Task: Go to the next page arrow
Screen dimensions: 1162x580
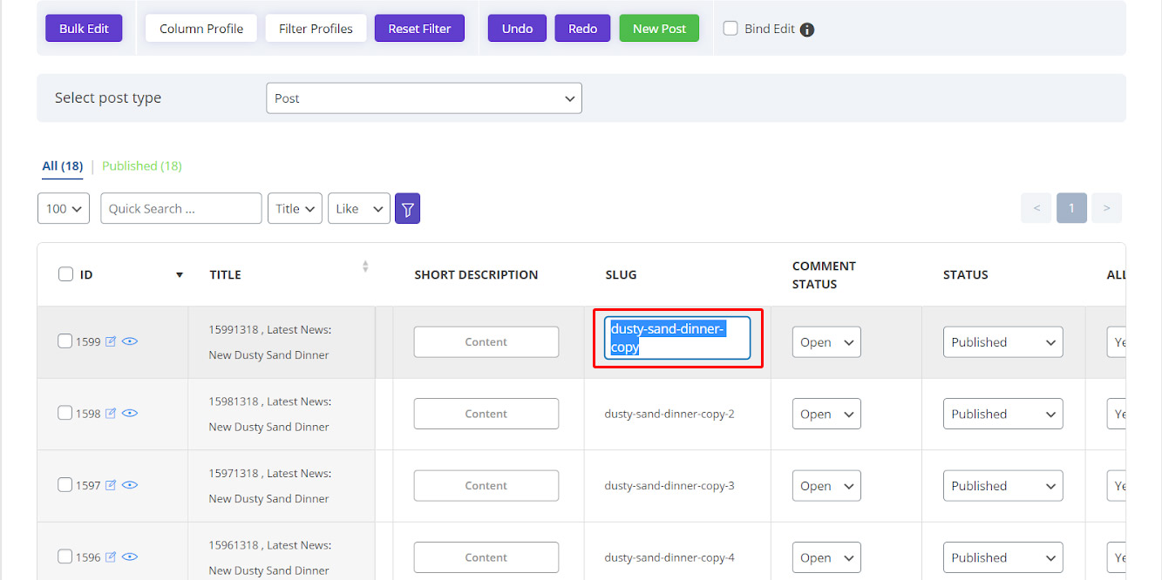Action: tap(1106, 208)
